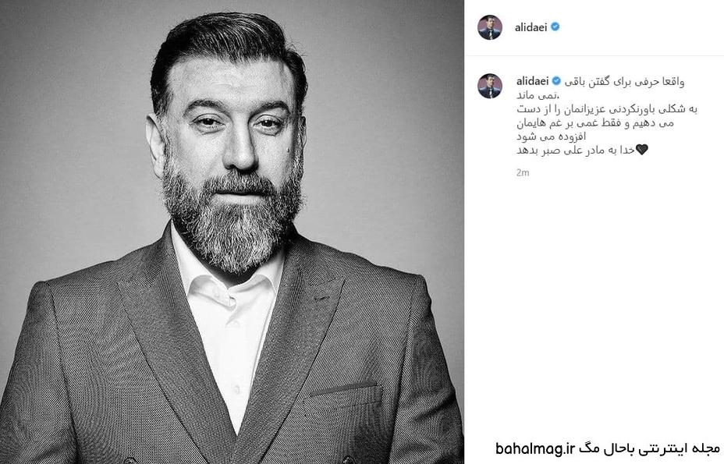Click caption line می دهیم و فقط غمی
Viewport: 724px width, 464px height.
pyautogui.click(x=595, y=123)
